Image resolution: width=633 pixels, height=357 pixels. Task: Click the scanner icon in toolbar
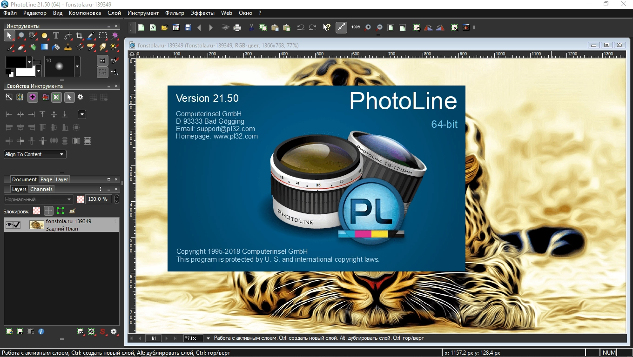[x=225, y=27]
